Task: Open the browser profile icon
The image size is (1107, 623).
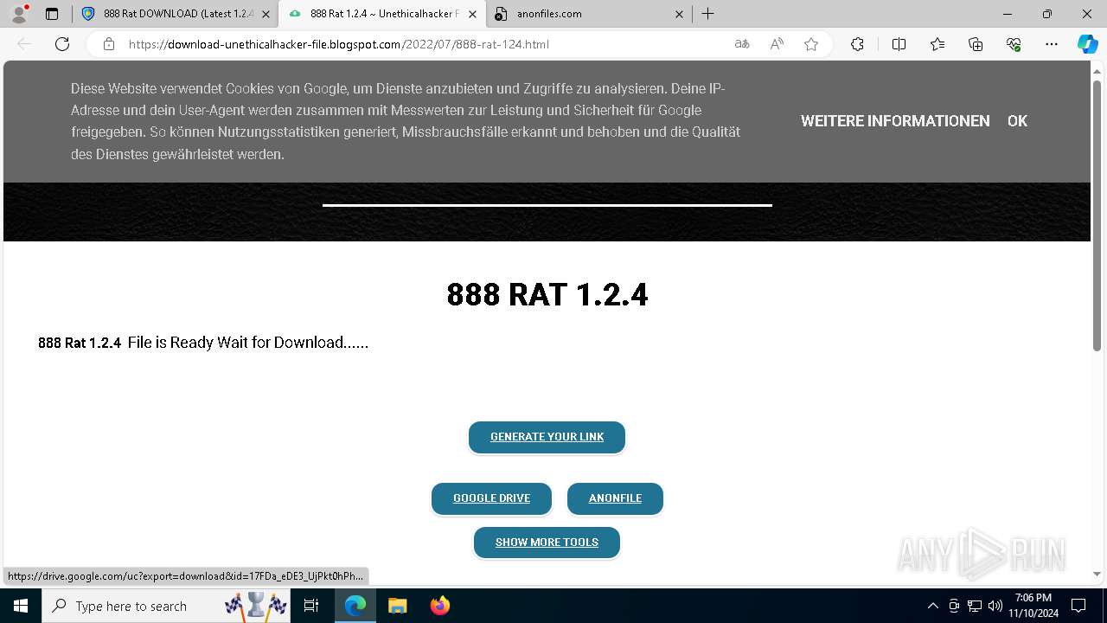Action: click(19, 14)
